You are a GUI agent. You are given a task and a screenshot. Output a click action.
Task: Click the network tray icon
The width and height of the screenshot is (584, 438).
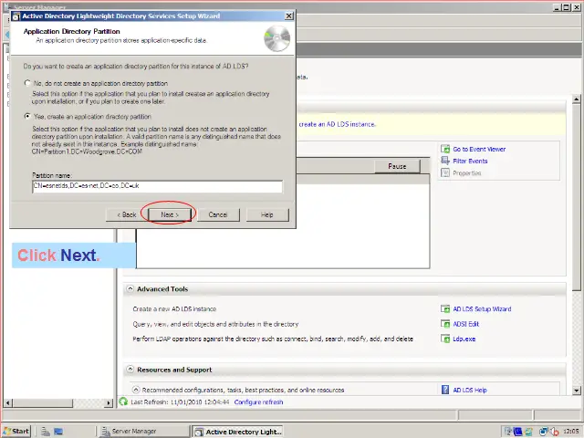544,432
